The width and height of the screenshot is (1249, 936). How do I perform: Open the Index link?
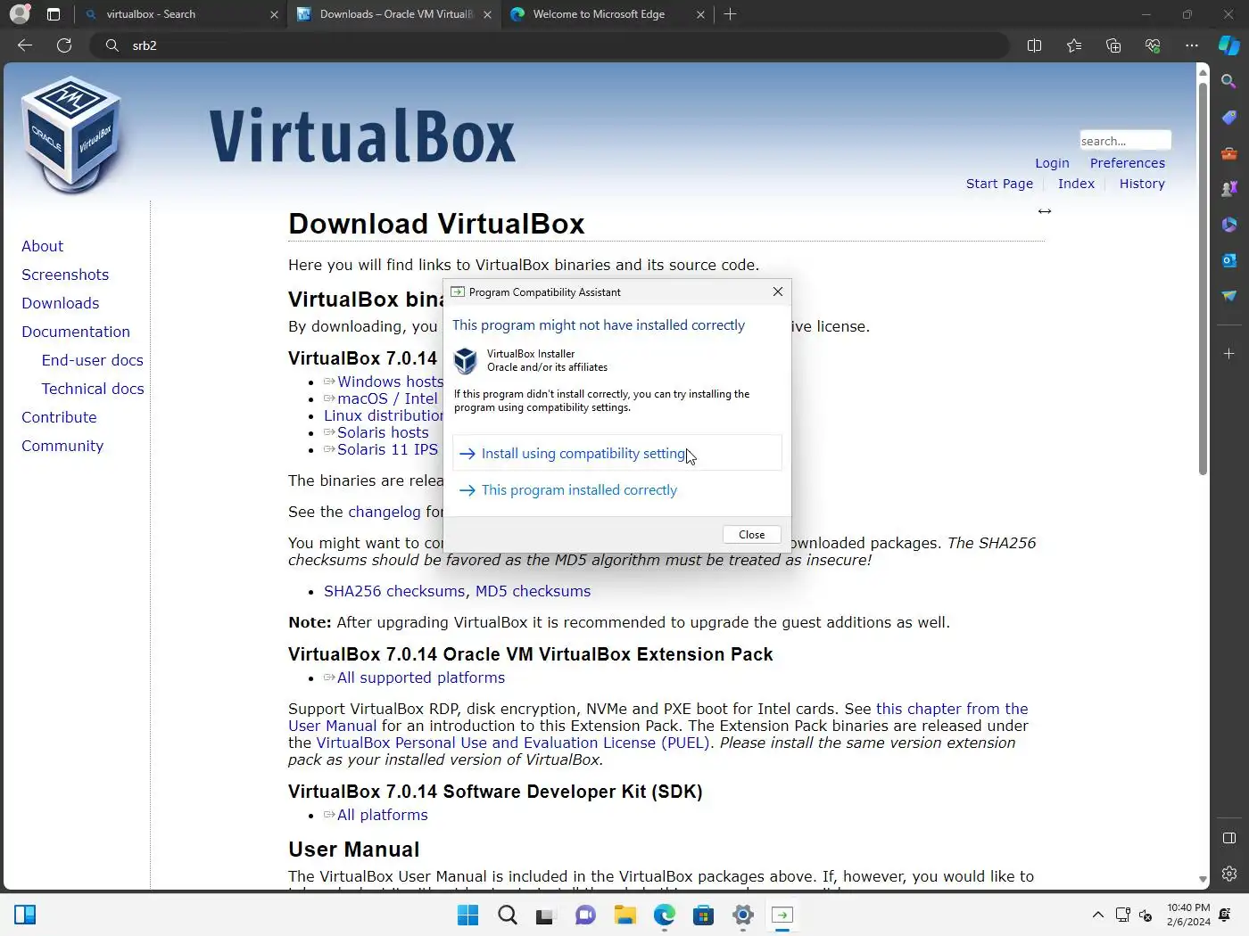[1076, 184]
